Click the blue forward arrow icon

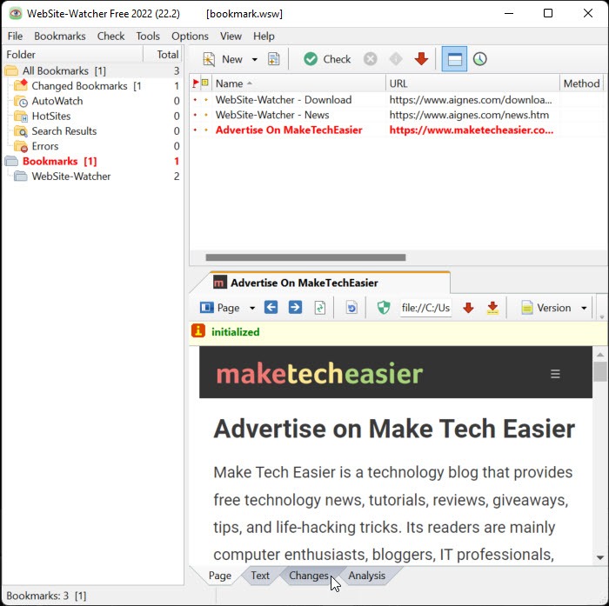point(295,308)
